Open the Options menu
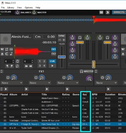The width and height of the screenshot is (126, 133). tap(29, 8)
